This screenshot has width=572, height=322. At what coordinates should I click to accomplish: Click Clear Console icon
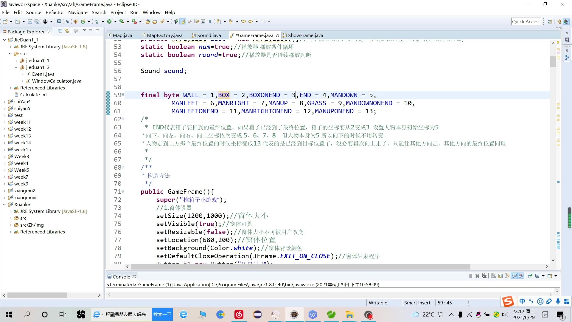(493, 276)
